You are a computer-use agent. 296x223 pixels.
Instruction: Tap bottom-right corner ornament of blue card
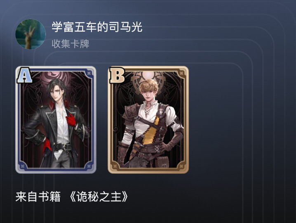[89, 166]
